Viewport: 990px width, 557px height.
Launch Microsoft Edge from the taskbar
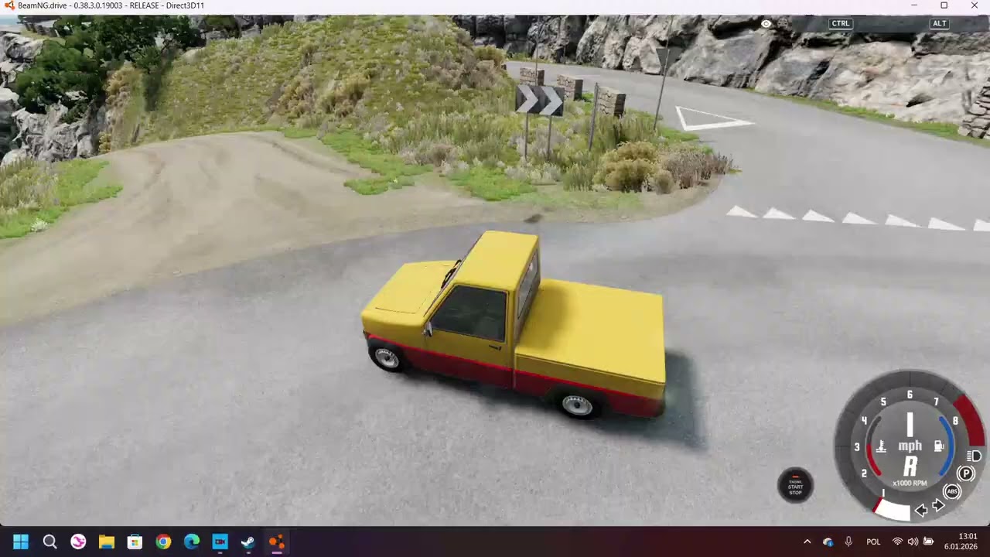[x=191, y=542]
